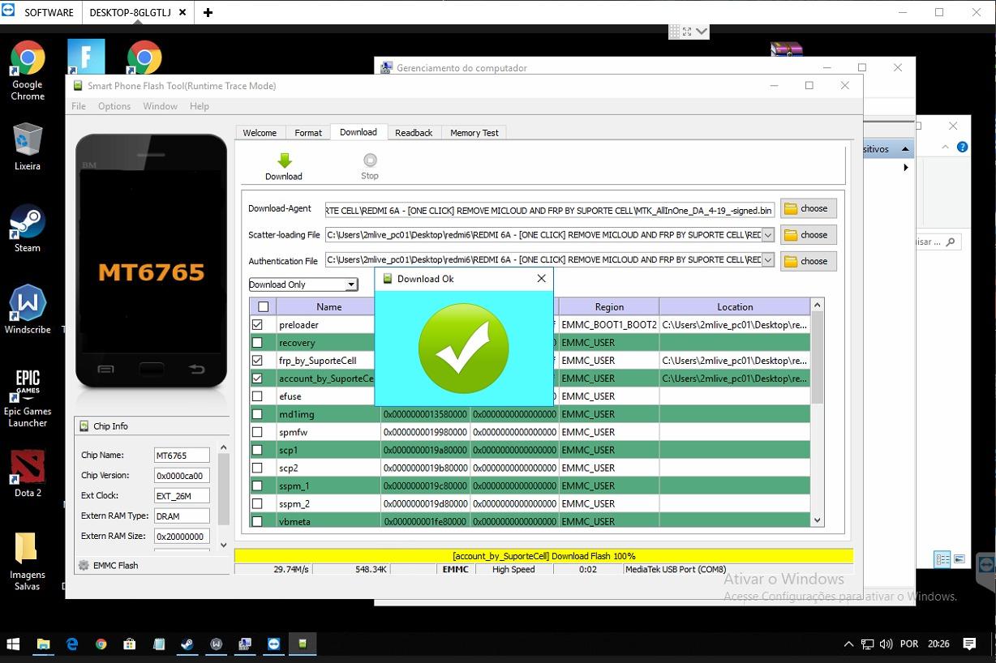Check the md1img row checkbox
The width and height of the screenshot is (996, 663).
(257, 414)
